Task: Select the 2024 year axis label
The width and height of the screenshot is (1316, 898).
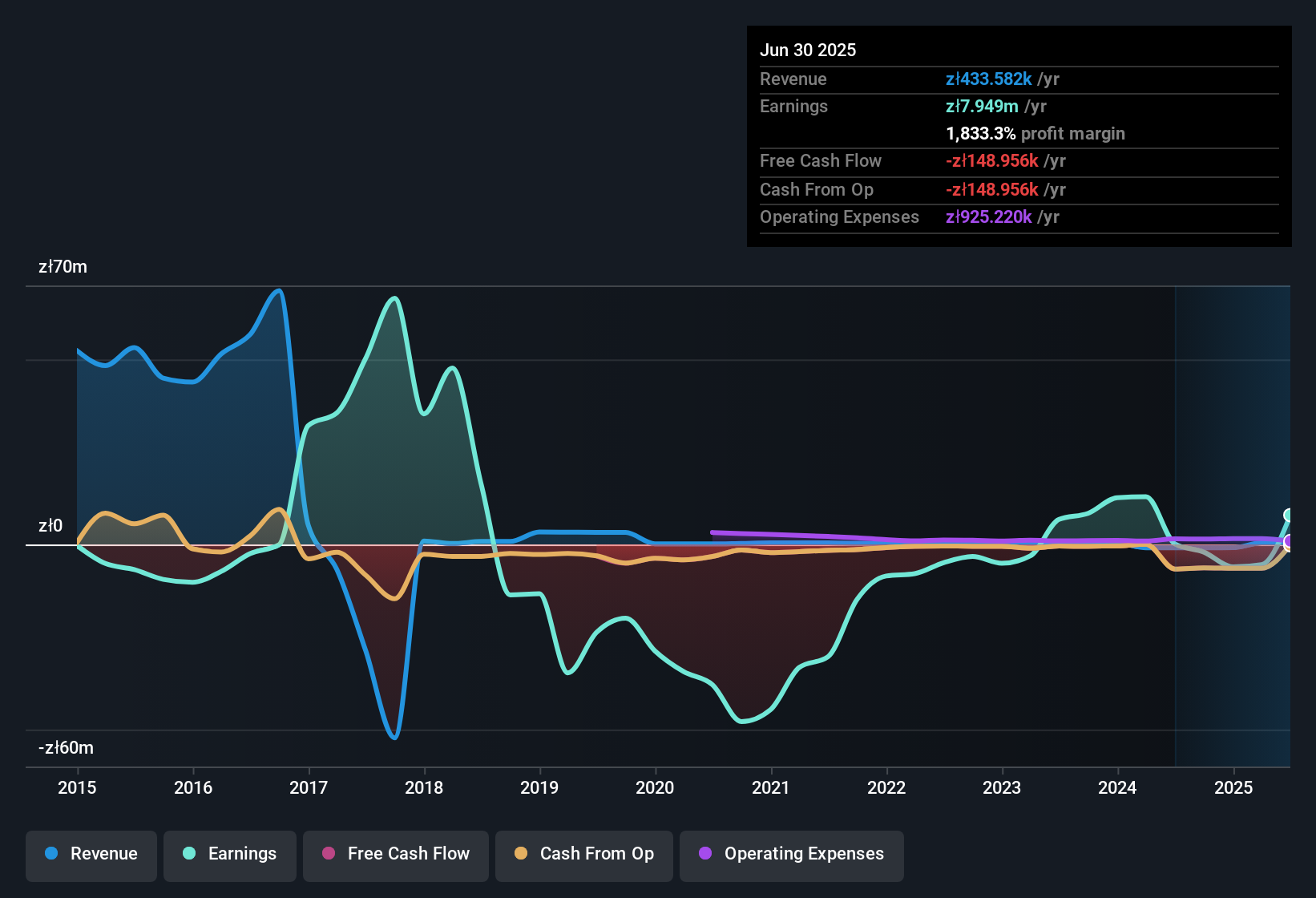Action: click(x=1119, y=788)
